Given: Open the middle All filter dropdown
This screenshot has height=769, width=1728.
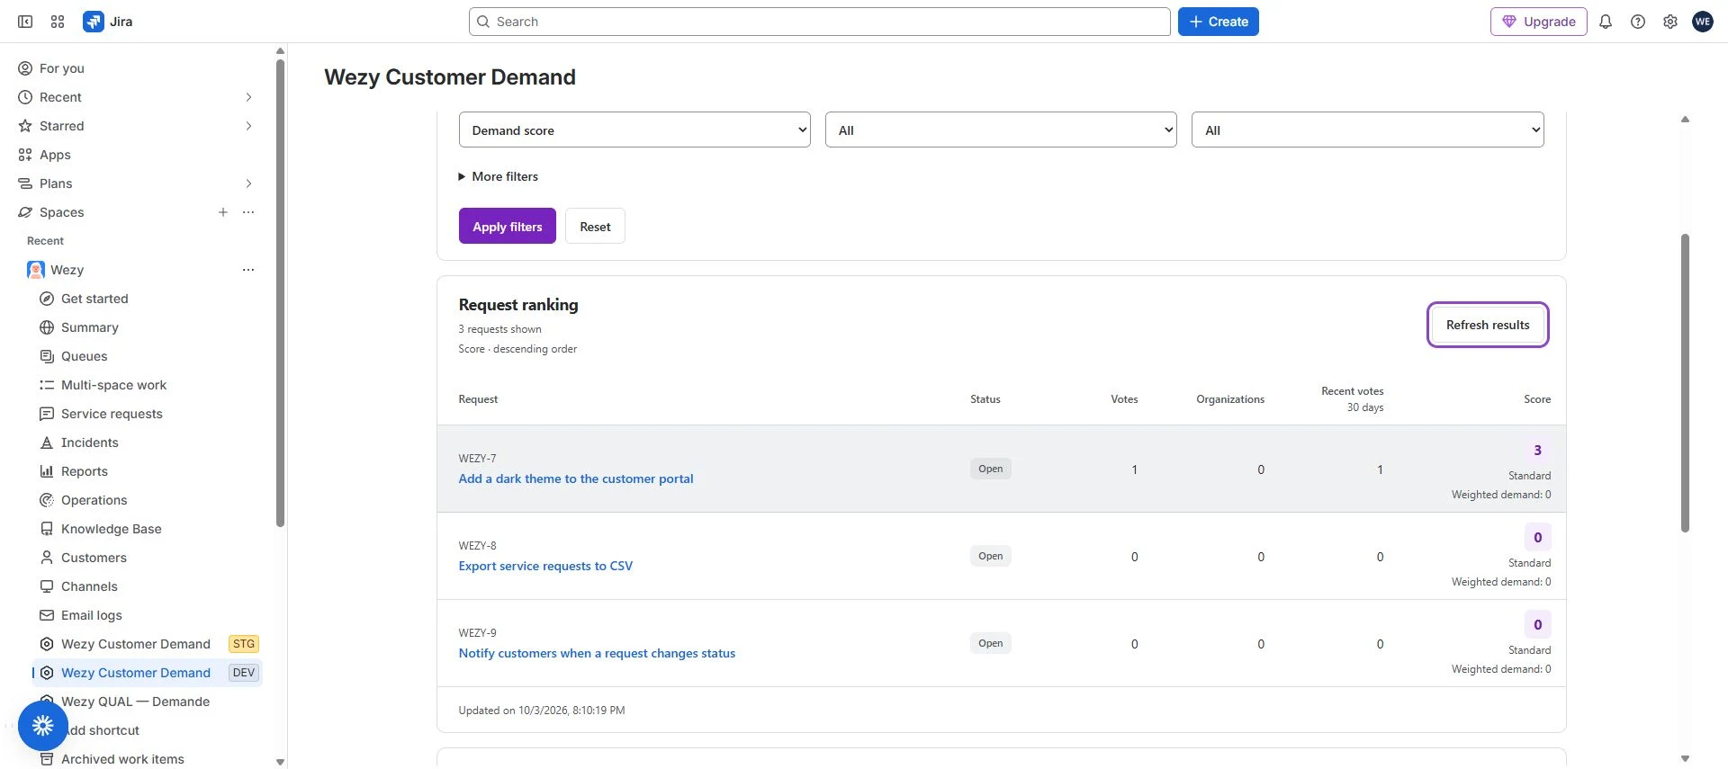Looking at the screenshot, I should point(1001,130).
